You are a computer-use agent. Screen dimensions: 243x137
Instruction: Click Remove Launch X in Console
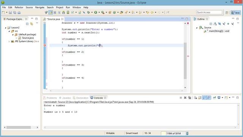(185, 98)
